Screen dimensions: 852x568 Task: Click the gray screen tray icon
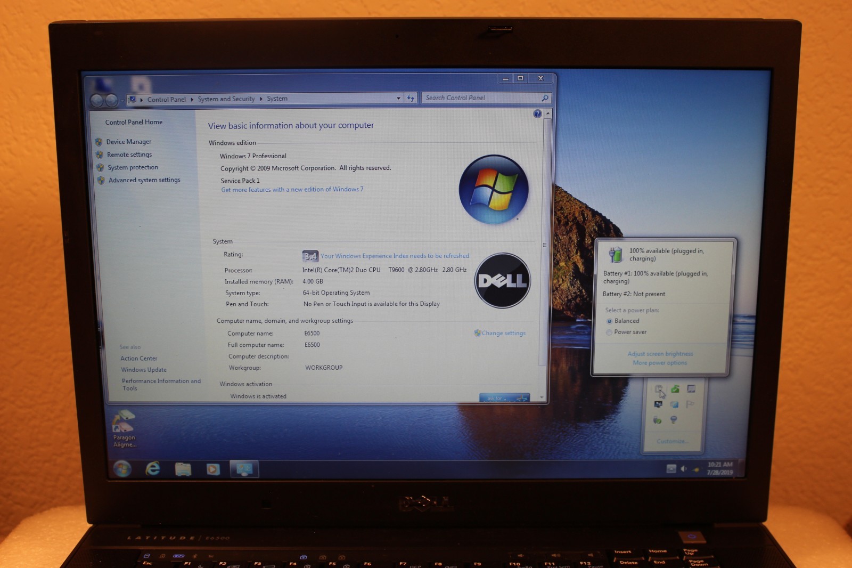(691, 389)
